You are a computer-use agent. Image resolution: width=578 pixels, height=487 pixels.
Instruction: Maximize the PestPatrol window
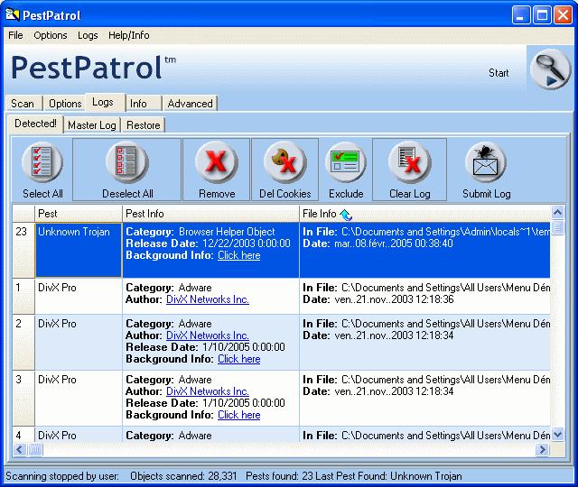click(x=542, y=15)
